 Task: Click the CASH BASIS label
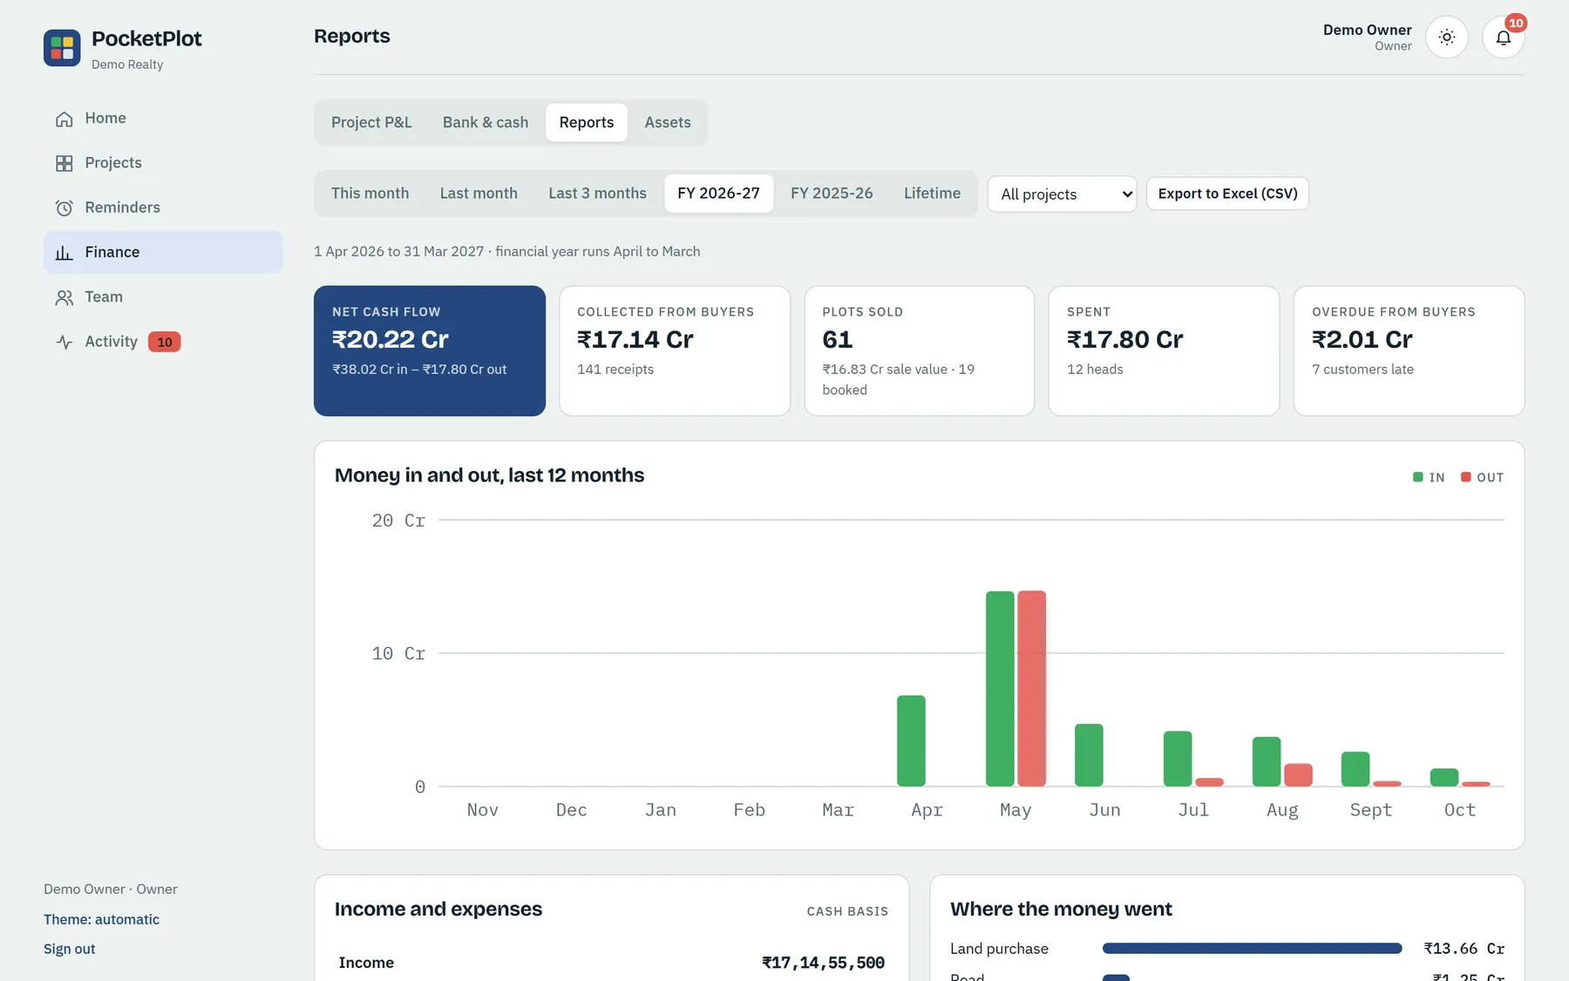pos(847,911)
